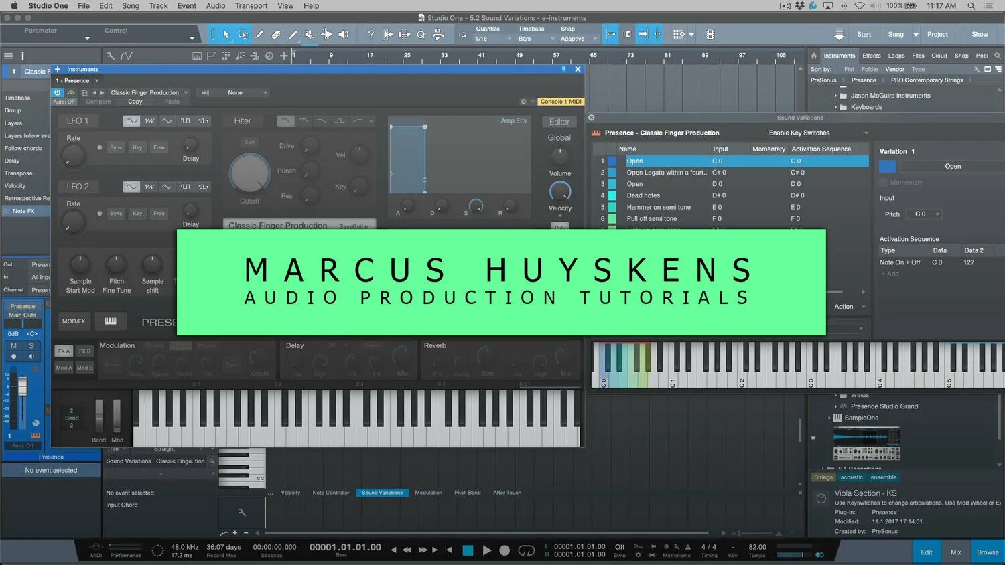Click the browser home icon
This screenshot has height=565, width=1005.
[813, 56]
